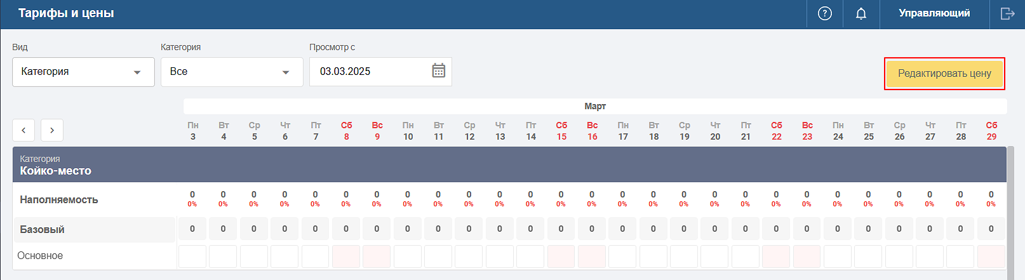Advance dates with right arrow button
This screenshot has width=1025, height=280.
coord(52,130)
